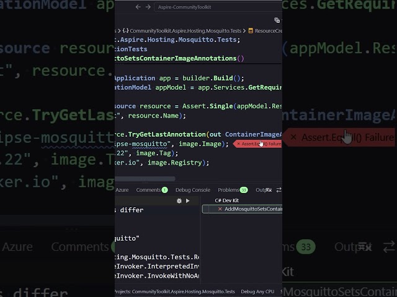Go forward with the right navigation arrow
This screenshot has width=397, height=297.
[x=148, y=7]
